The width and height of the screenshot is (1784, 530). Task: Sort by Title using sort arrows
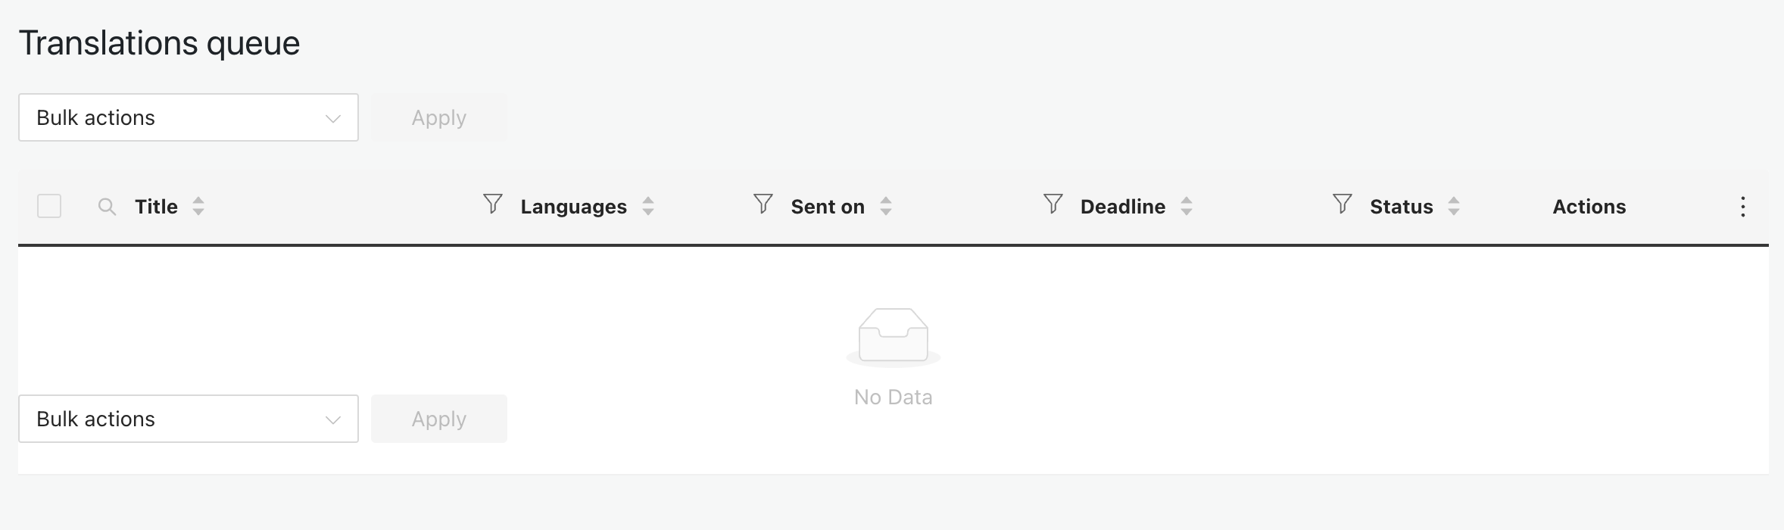[x=198, y=206]
